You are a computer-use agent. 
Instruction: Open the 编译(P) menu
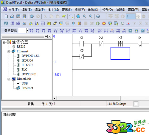(39, 10)
